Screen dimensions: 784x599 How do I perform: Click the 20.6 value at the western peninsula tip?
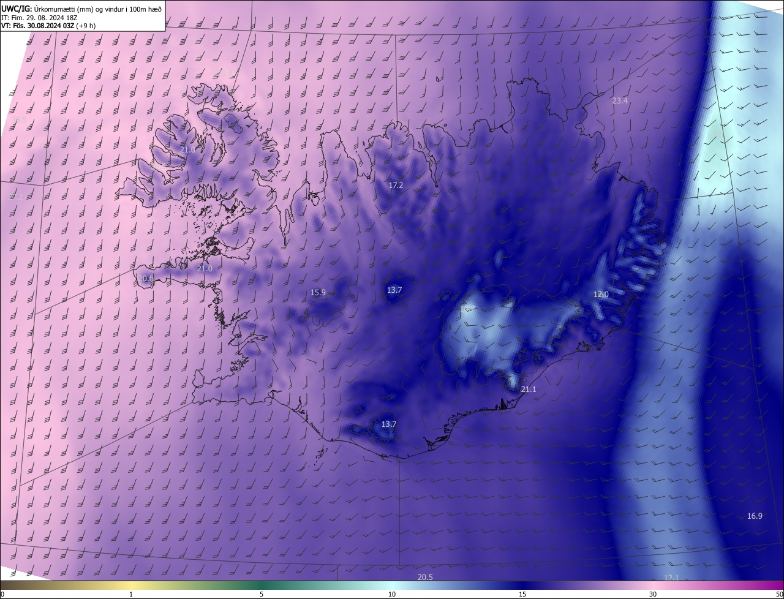[x=145, y=278]
